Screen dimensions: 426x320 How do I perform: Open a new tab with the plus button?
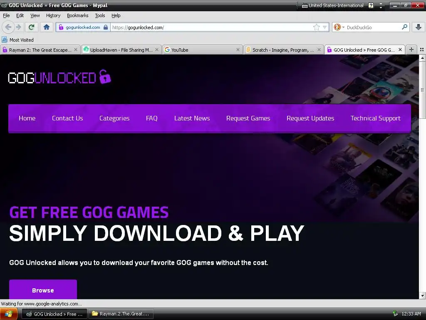coord(411,50)
